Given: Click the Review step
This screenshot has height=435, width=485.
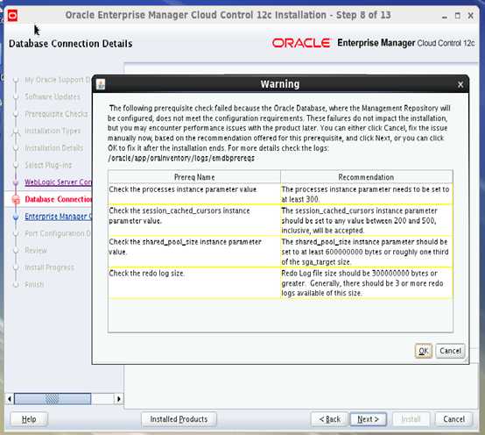Looking at the screenshot, I should point(36,250).
